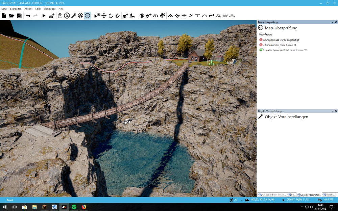
Task: Close the Objekt-Voreinstellungen panel
Action: pos(336,111)
